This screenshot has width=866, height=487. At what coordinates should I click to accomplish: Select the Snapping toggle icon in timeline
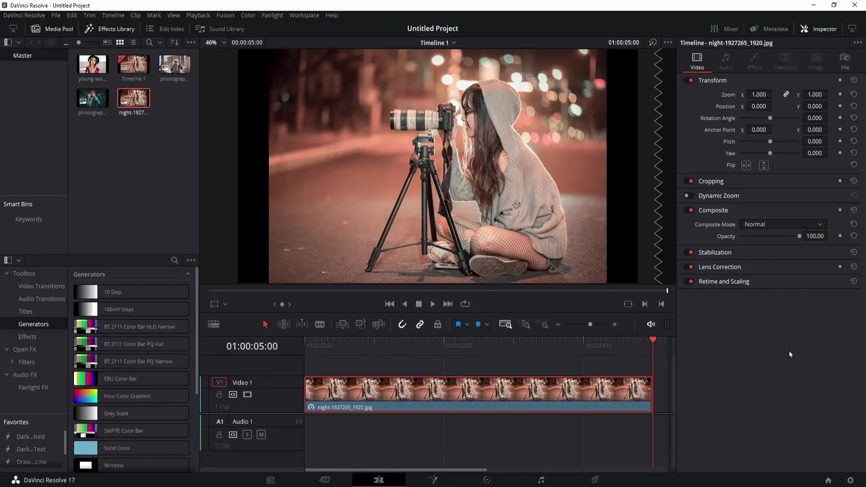tap(402, 324)
